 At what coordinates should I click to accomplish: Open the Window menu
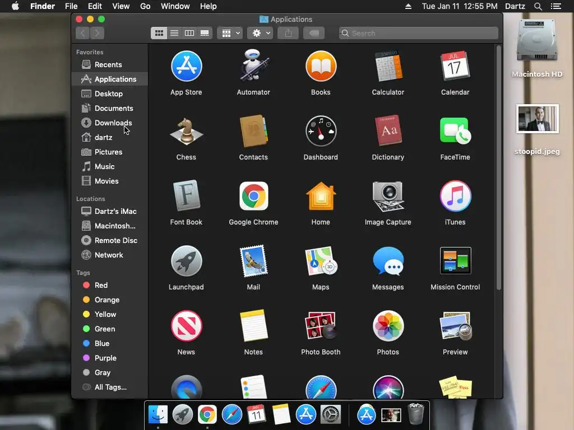click(175, 6)
